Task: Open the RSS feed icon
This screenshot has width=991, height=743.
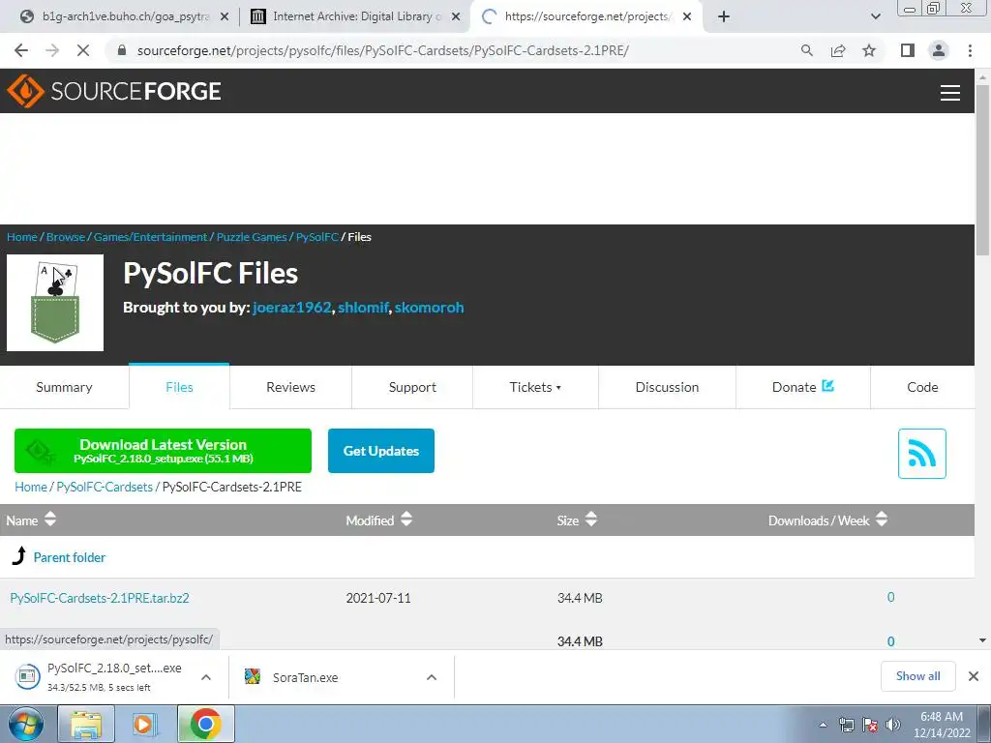Action: coord(921,454)
